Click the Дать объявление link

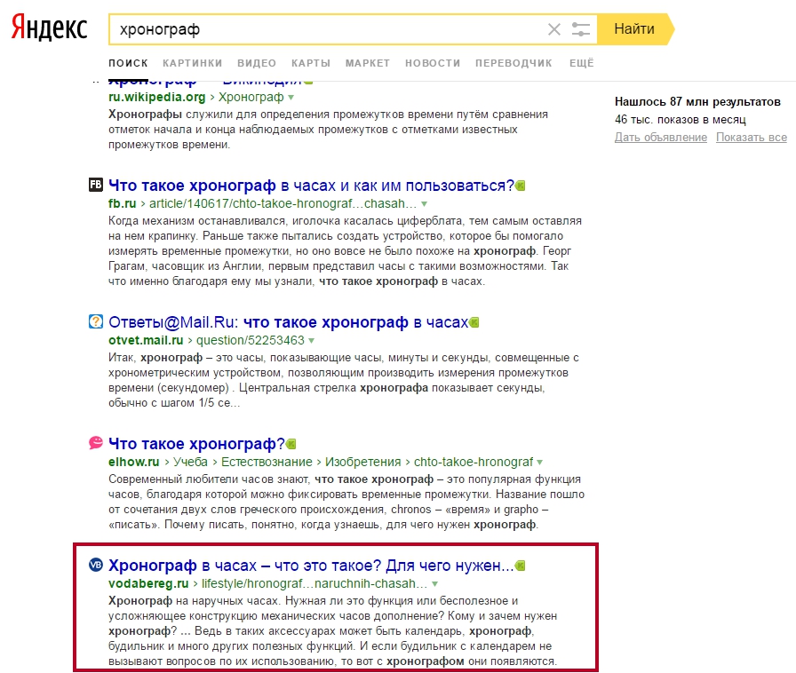click(660, 137)
